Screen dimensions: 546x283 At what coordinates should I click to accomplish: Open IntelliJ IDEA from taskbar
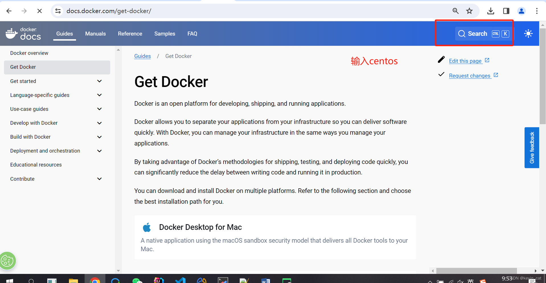coord(159,280)
